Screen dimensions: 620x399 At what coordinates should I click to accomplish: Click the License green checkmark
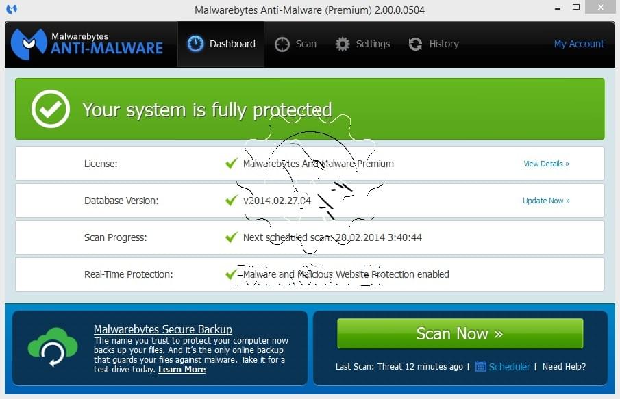(x=232, y=164)
